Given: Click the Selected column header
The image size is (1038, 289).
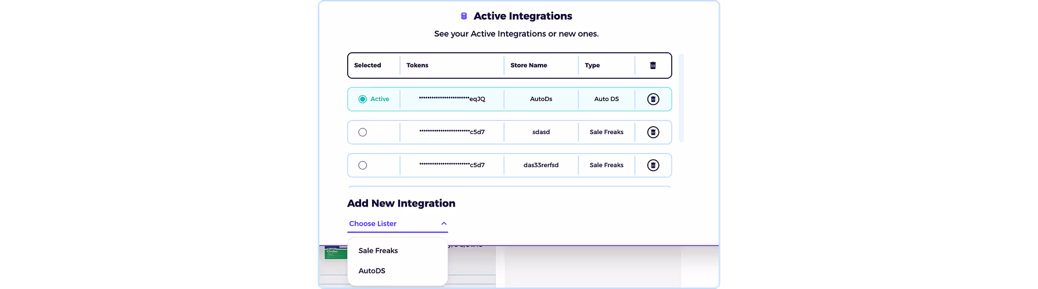Looking at the screenshot, I should pos(367,66).
